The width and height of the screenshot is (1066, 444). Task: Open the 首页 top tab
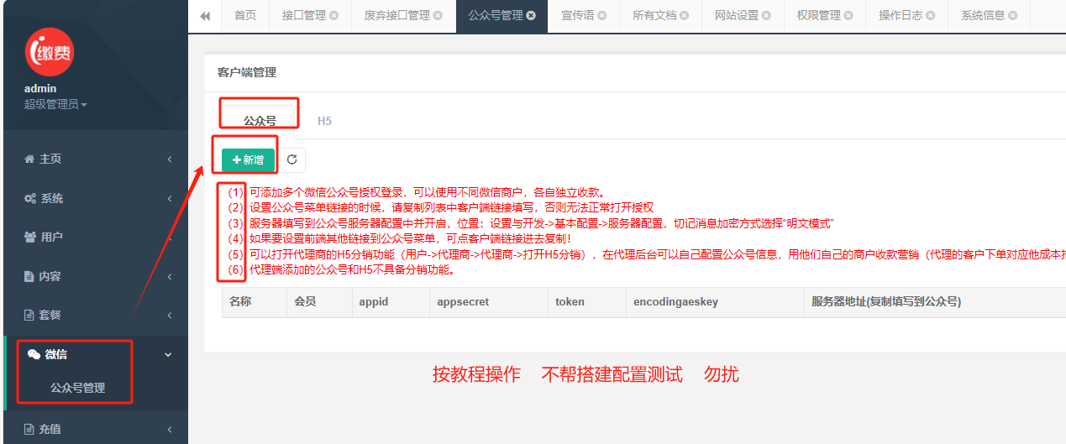(244, 16)
